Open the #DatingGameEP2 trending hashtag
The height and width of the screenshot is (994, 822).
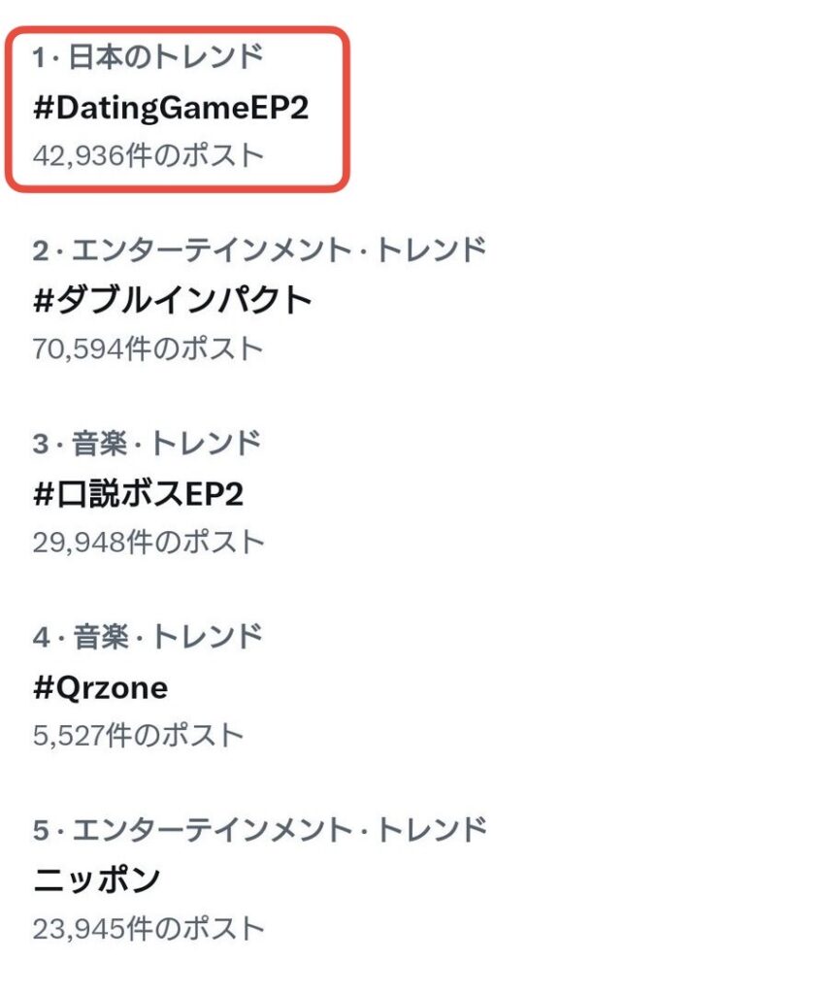pos(170,108)
